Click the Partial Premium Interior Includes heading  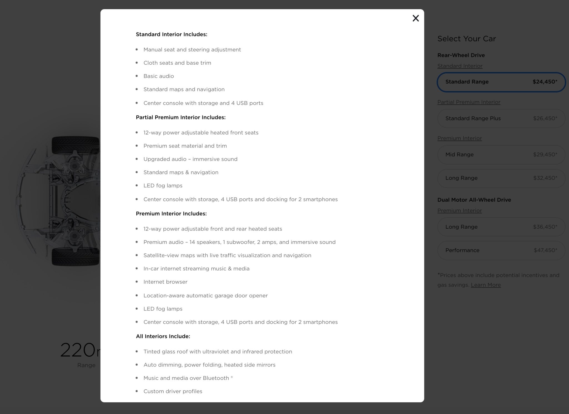click(181, 117)
